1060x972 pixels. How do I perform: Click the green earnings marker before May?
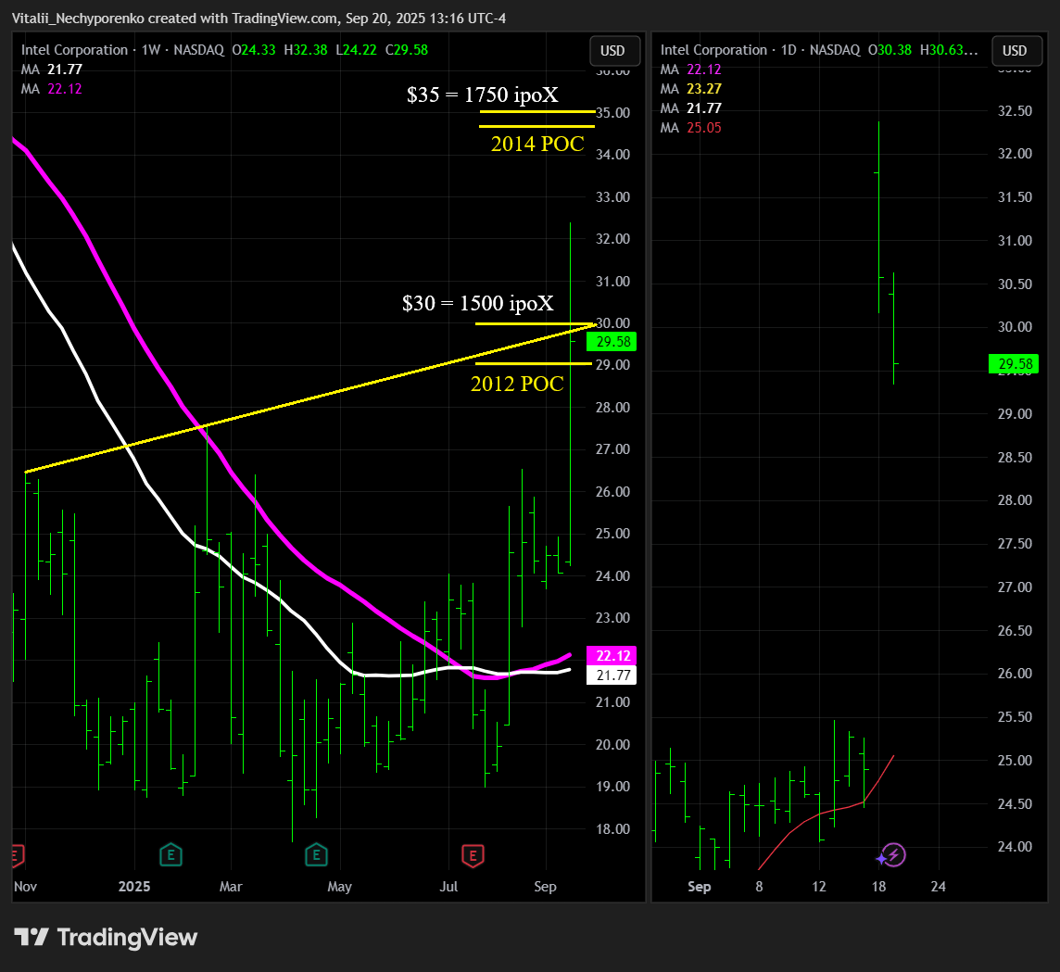tap(316, 856)
